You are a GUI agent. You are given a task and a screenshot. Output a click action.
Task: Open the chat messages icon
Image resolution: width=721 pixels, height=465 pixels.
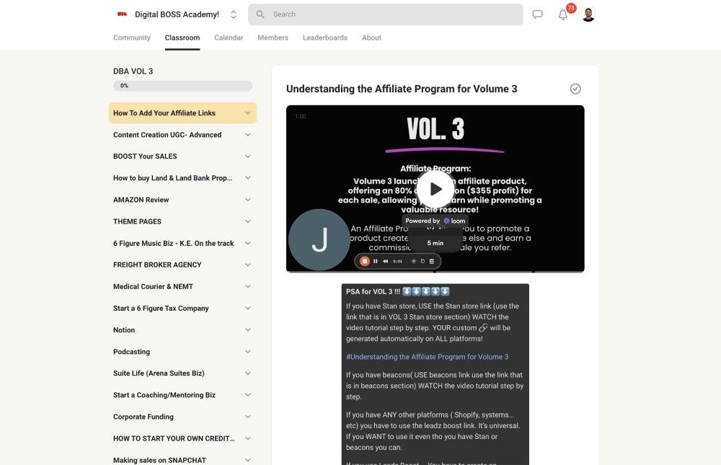[538, 14]
